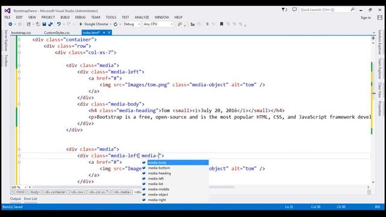
Task: Start debugging with the green play icon
Action: tap(81, 24)
